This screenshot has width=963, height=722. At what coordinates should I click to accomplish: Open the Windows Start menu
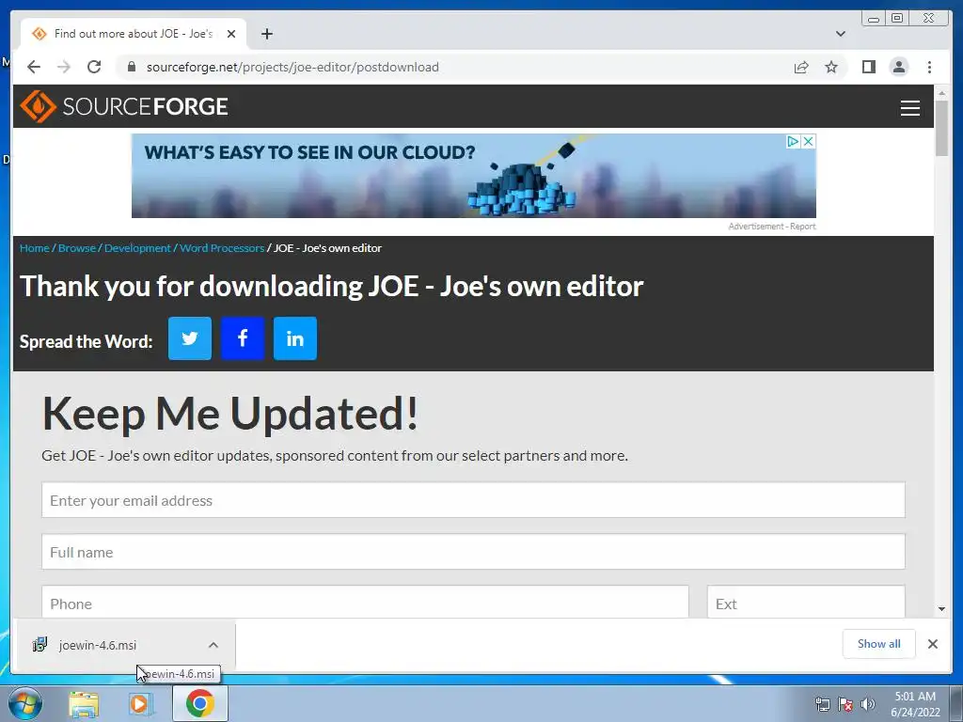(x=25, y=703)
